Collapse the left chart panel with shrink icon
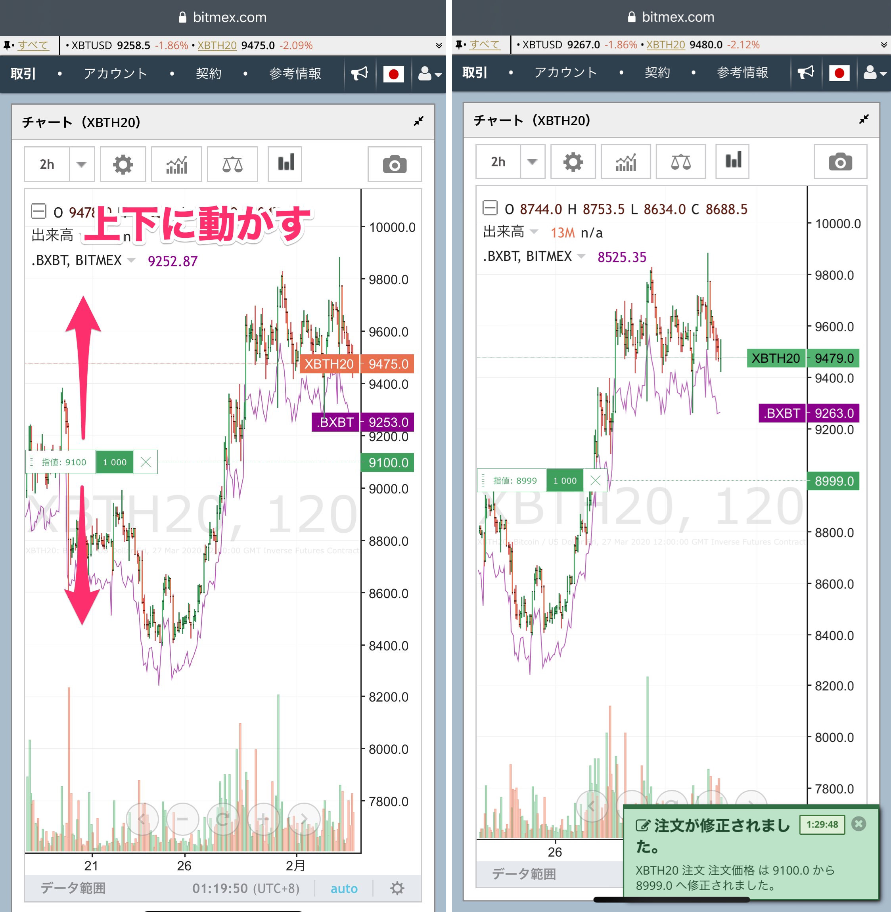The width and height of the screenshot is (891, 912). tap(418, 122)
